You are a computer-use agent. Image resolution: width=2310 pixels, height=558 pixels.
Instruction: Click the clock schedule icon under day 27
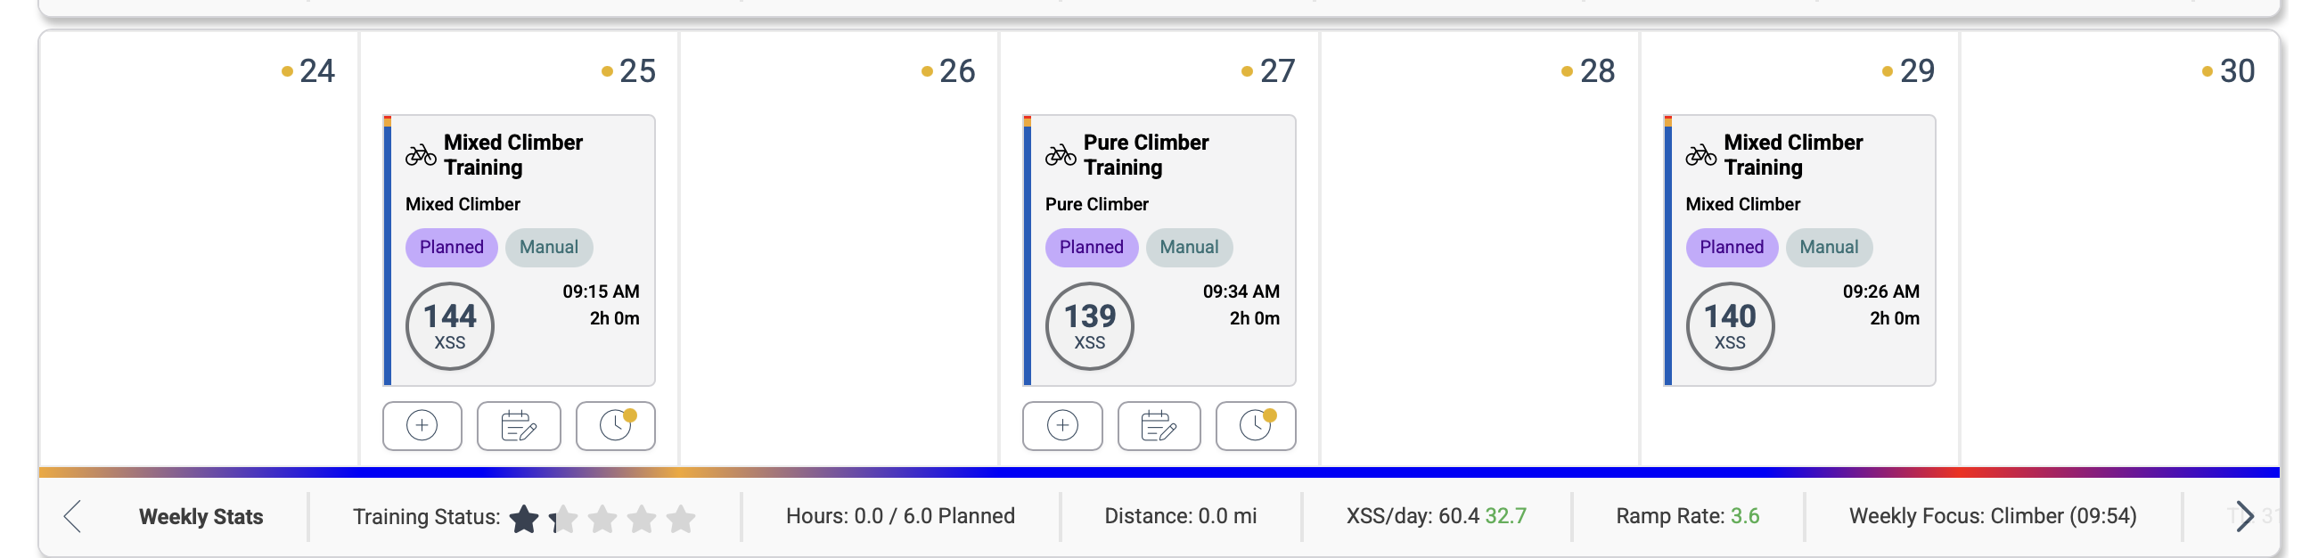click(1256, 425)
